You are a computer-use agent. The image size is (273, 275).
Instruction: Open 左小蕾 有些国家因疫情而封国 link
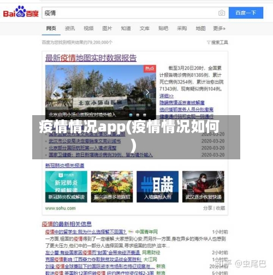coord(93,253)
